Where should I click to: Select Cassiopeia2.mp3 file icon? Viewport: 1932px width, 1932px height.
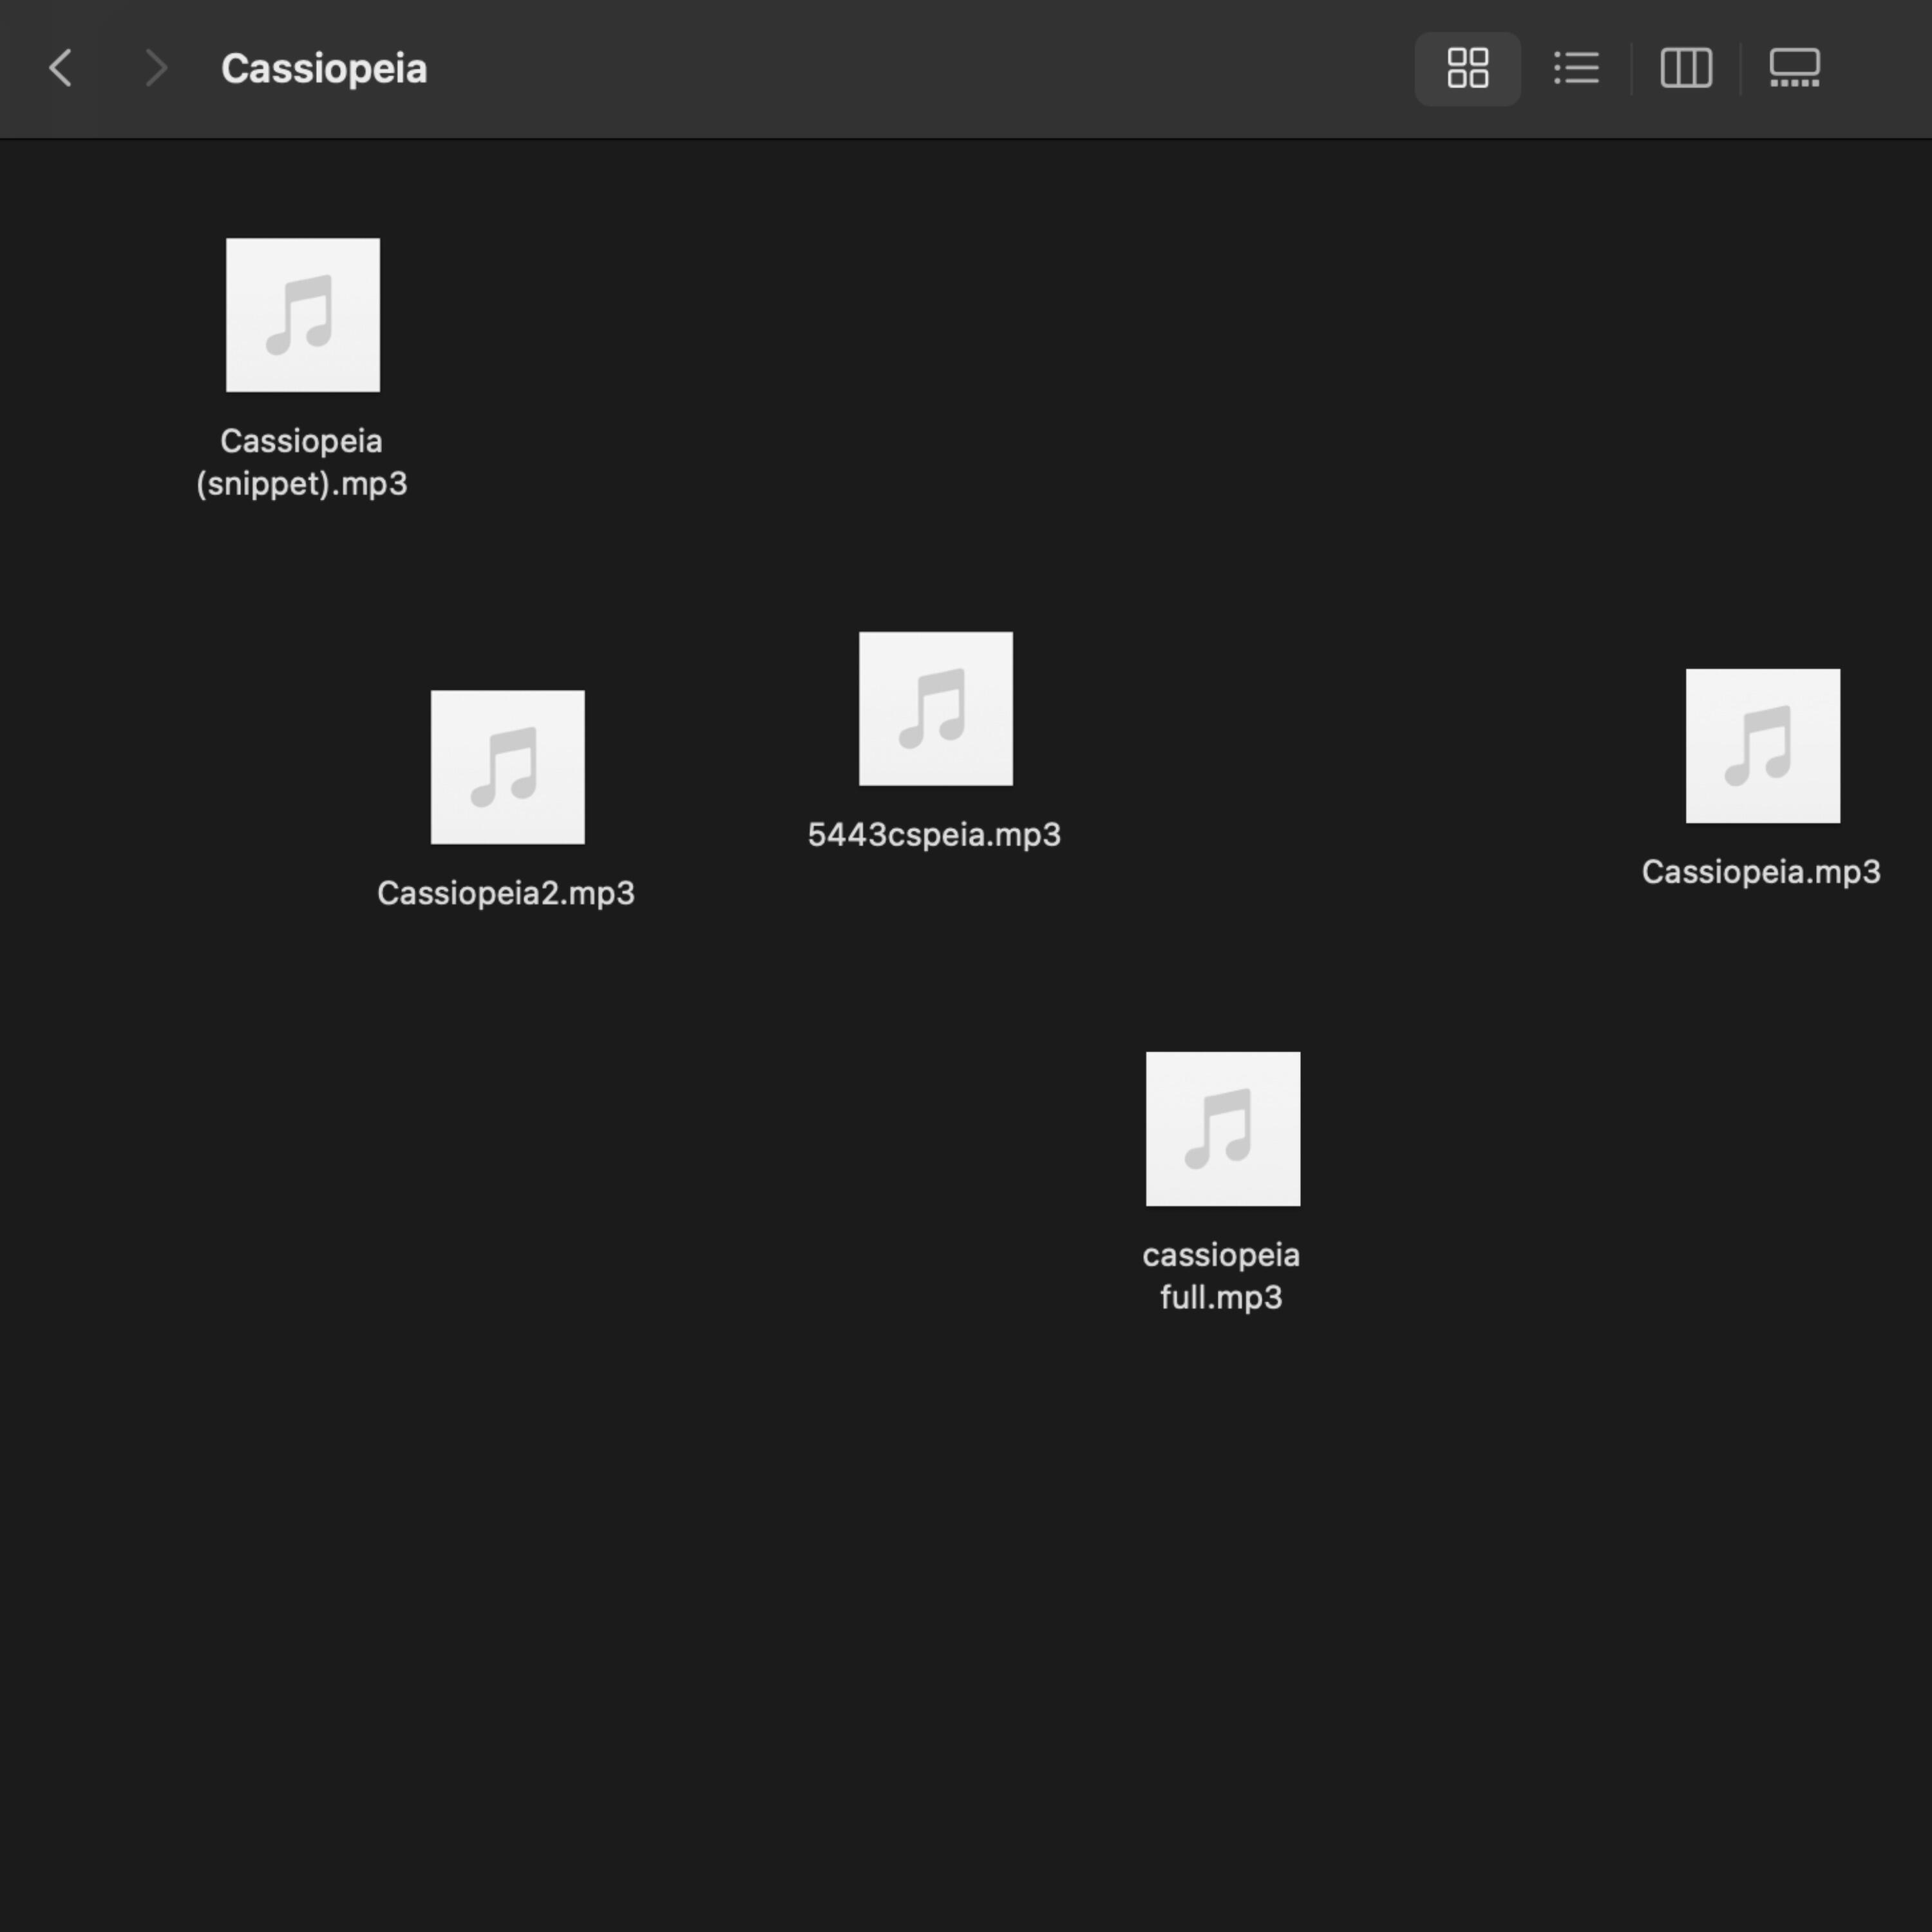click(x=507, y=767)
